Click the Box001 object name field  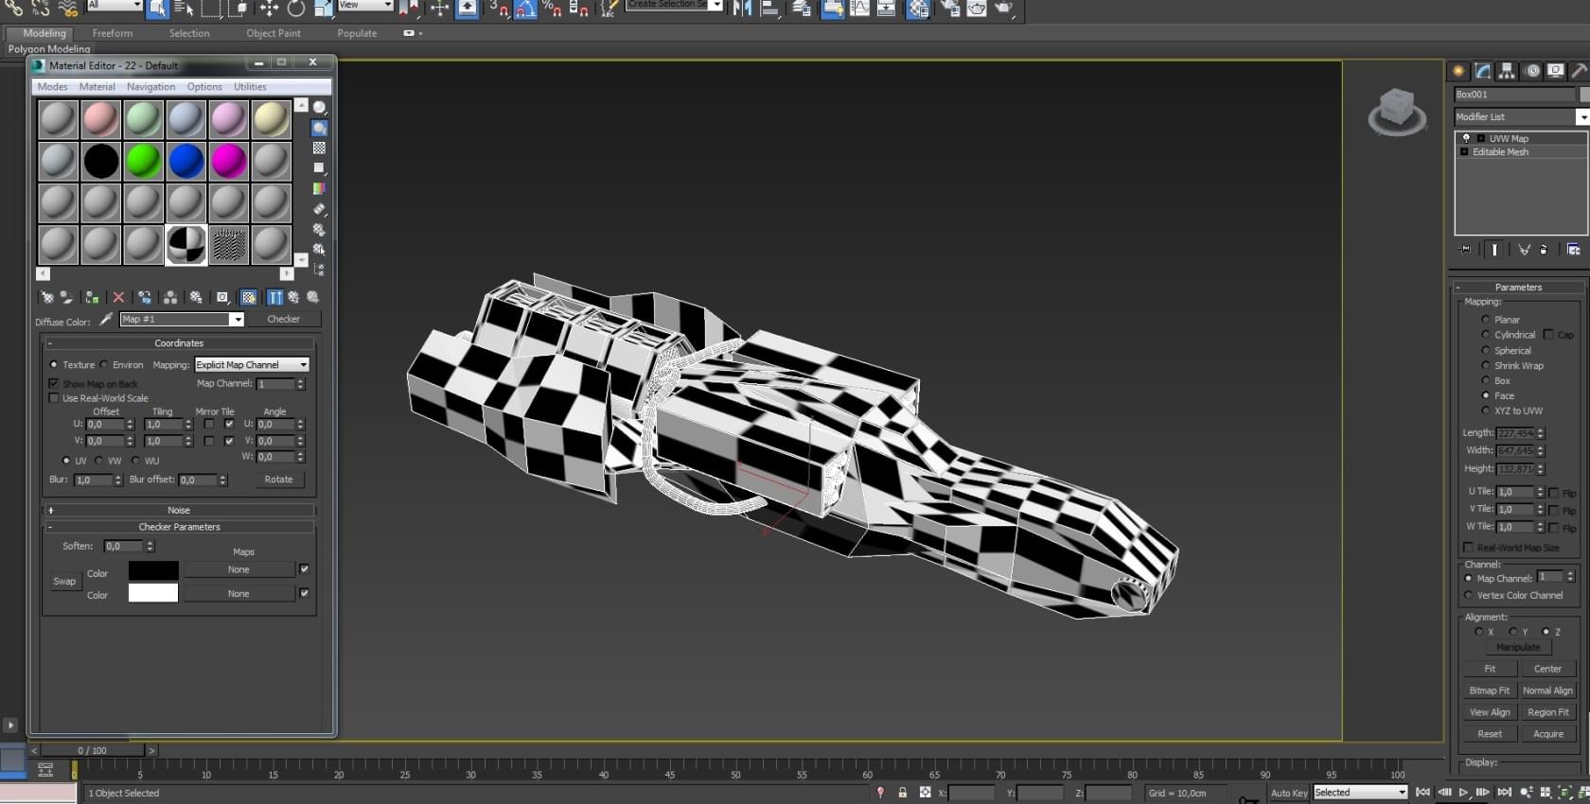click(x=1514, y=95)
